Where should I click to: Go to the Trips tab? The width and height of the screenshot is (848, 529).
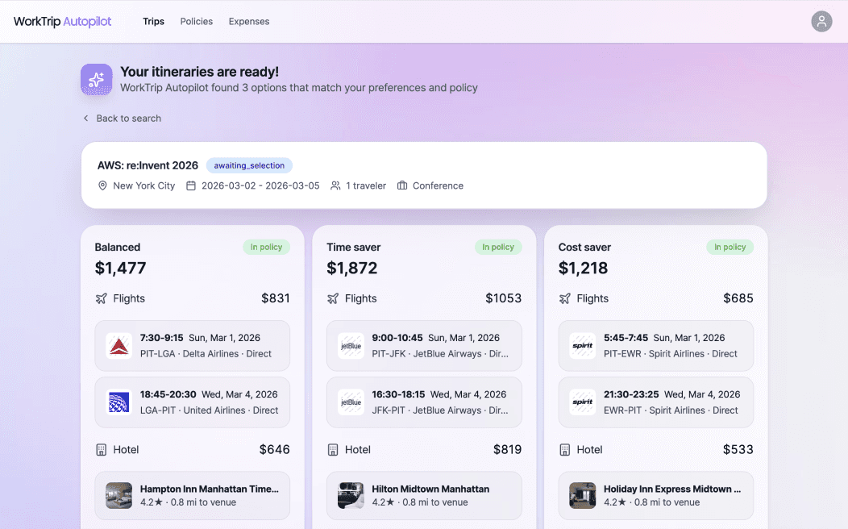[x=154, y=22]
